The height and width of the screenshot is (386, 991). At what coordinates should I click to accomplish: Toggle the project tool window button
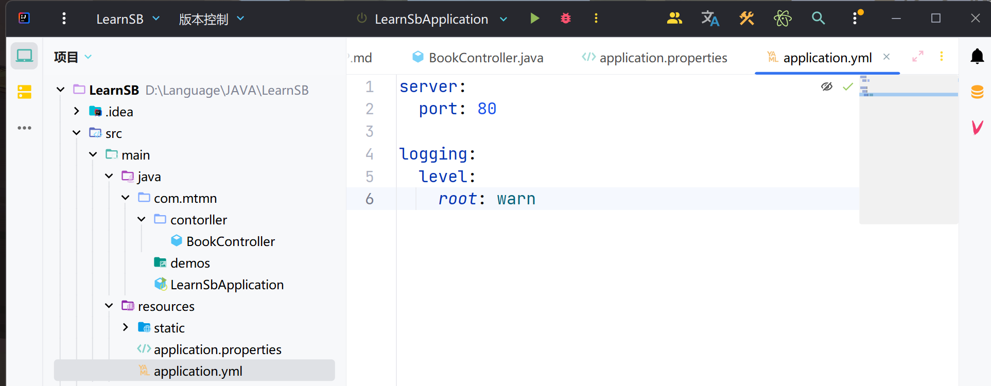pyautogui.click(x=24, y=56)
